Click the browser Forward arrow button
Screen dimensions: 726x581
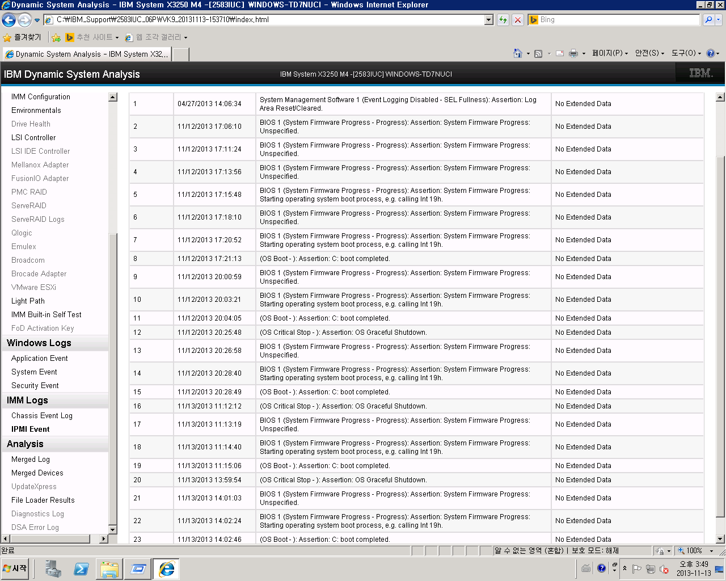click(24, 20)
